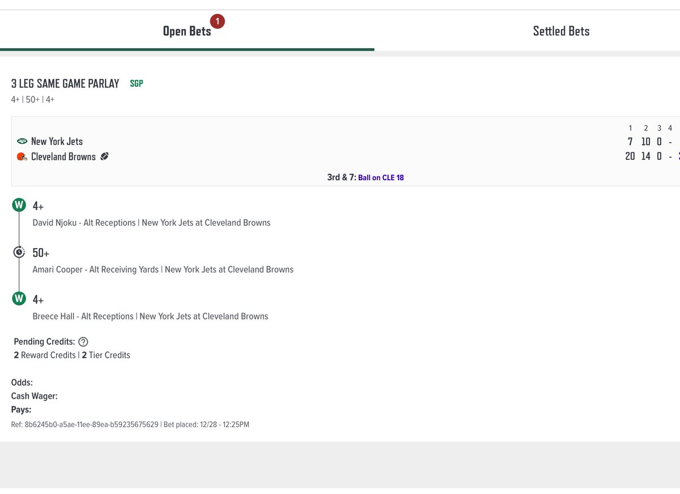The image size is (680, 494).
Task: Click the open bets count badge
Action: click(218, 22)
